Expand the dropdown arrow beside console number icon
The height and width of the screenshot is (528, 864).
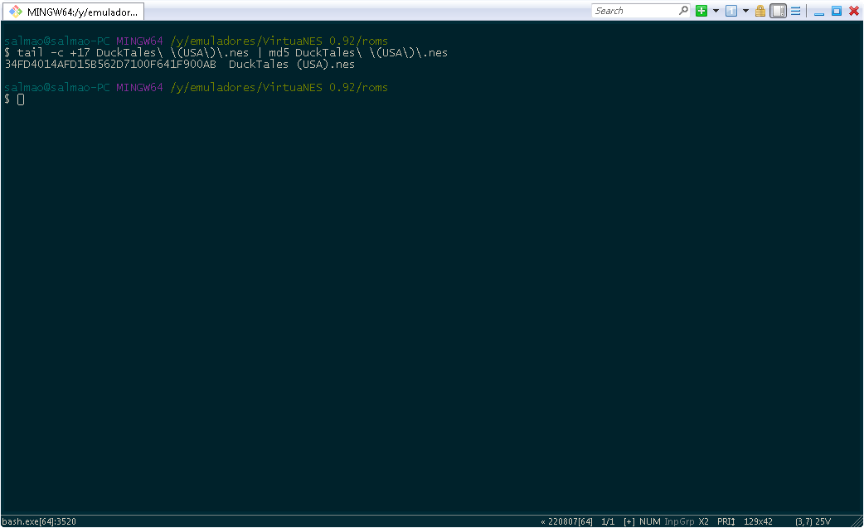pyautogui.click(x=745, y=11)
